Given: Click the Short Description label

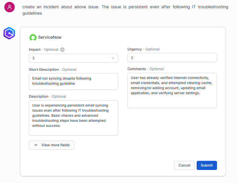Looking at the screenshot, I should click(x=44, y=69).
